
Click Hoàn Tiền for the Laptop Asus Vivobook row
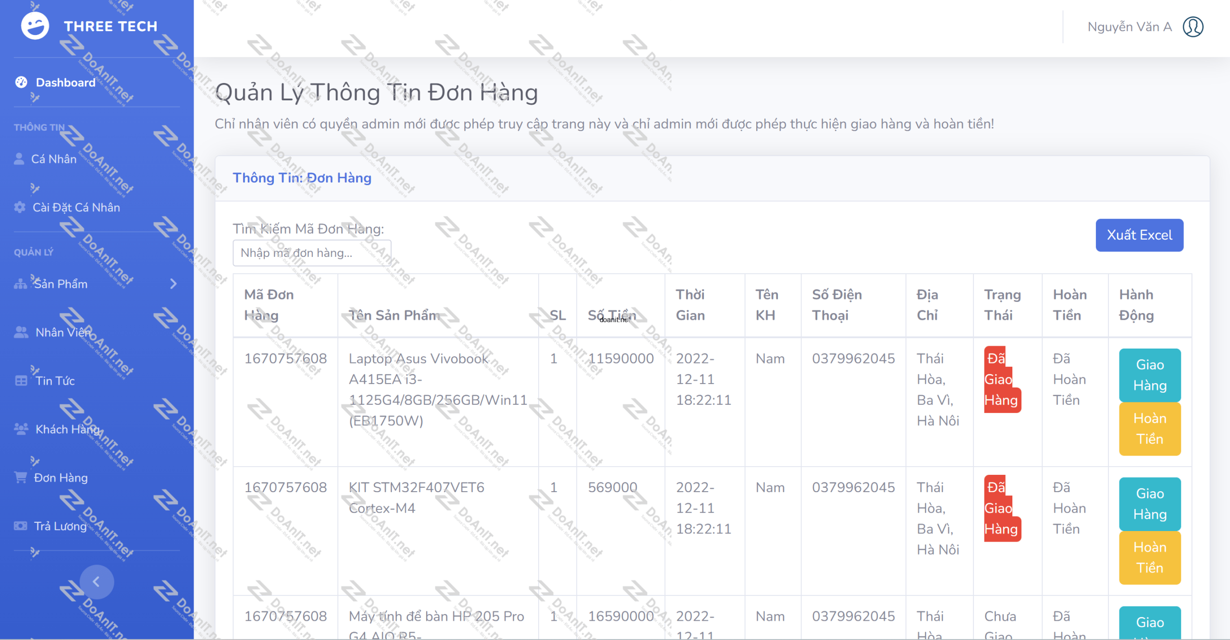1150,429
